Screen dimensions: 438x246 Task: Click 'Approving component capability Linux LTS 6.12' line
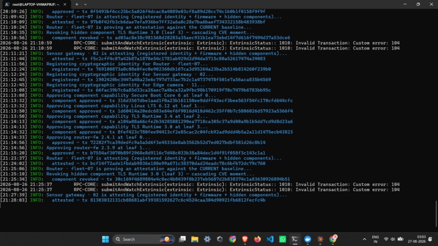click(x=103, y=106)
